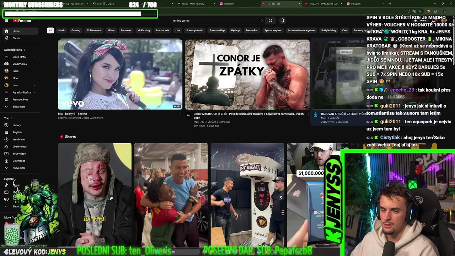Start voice search with the microphone

[x=283, y=21]
